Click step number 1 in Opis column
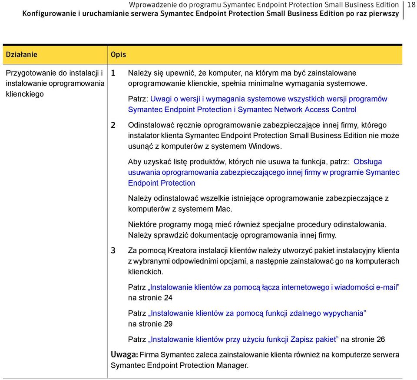The width and height of the screenshot is (417, 380). point(113,73)
